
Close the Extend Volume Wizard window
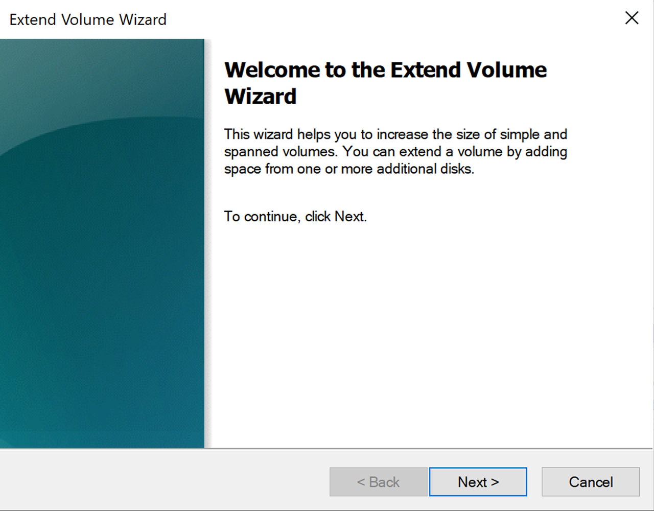pyautogui.click(x=632, y=18)
